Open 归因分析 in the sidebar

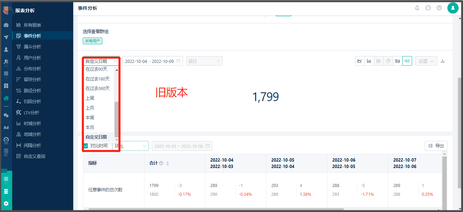[42, 101]
